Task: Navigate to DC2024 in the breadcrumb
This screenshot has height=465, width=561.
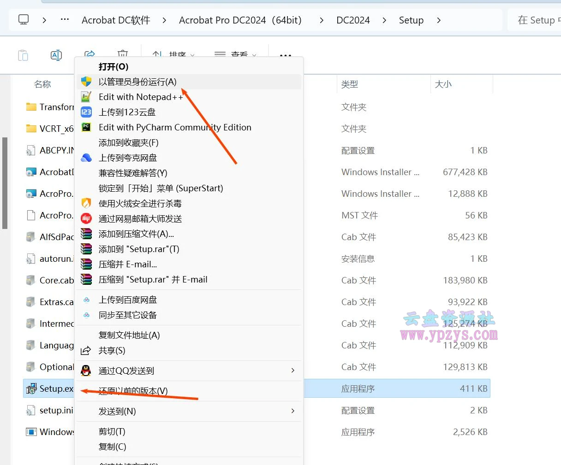Action: point(352,20)
